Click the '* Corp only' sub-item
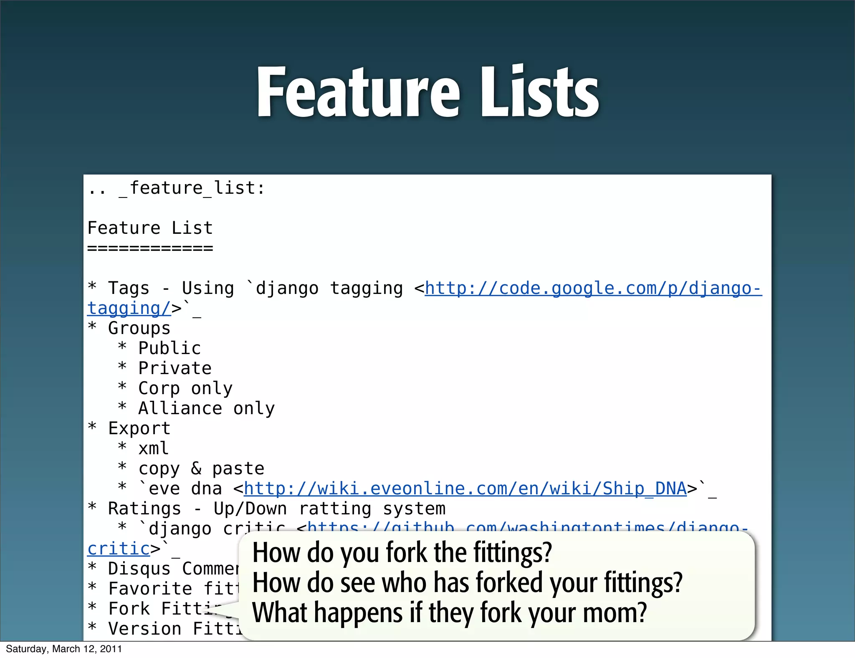Viewport: 855px width, 658px height. click(x=175, y=389)
